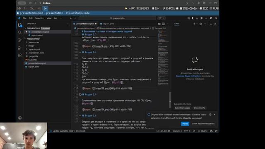
Task: Open the Run and Debug view
Action: click(x=20, y=48)
